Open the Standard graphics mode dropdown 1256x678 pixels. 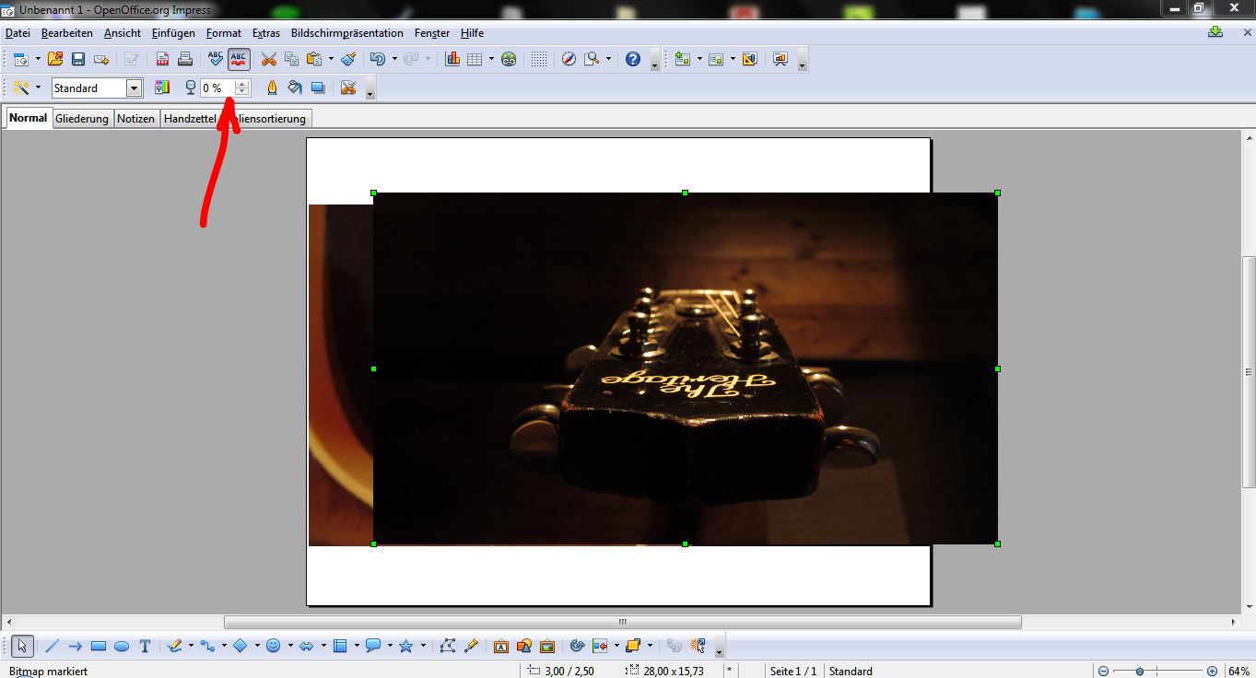click(x=135, y=88)
